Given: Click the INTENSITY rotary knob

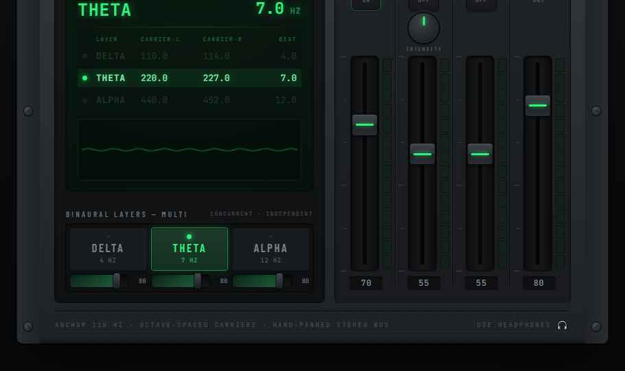Looking at the screenshot, I should tap(424, 28).
